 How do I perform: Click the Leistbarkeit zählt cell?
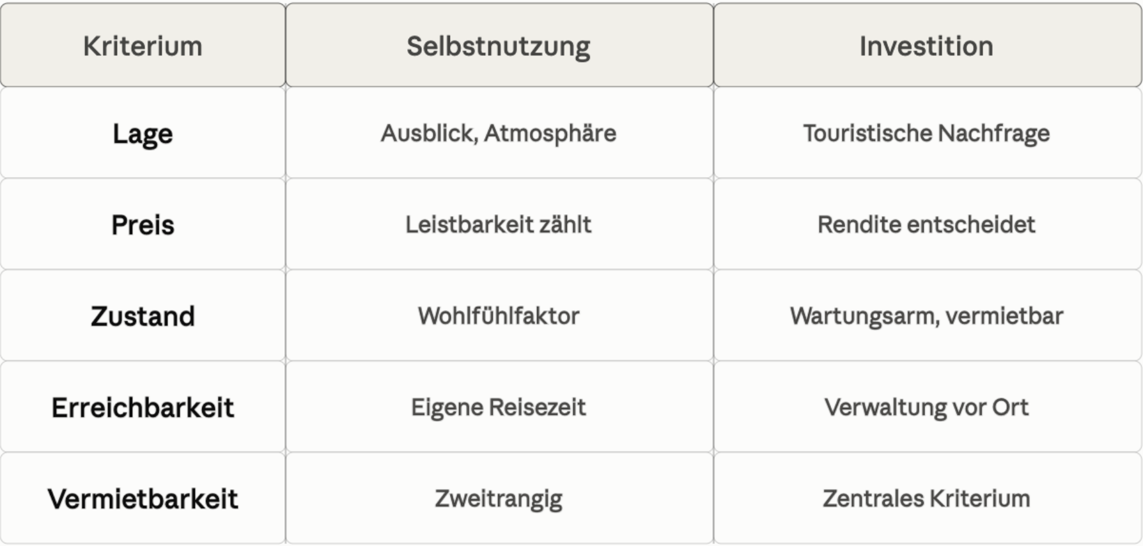[499, 224]
